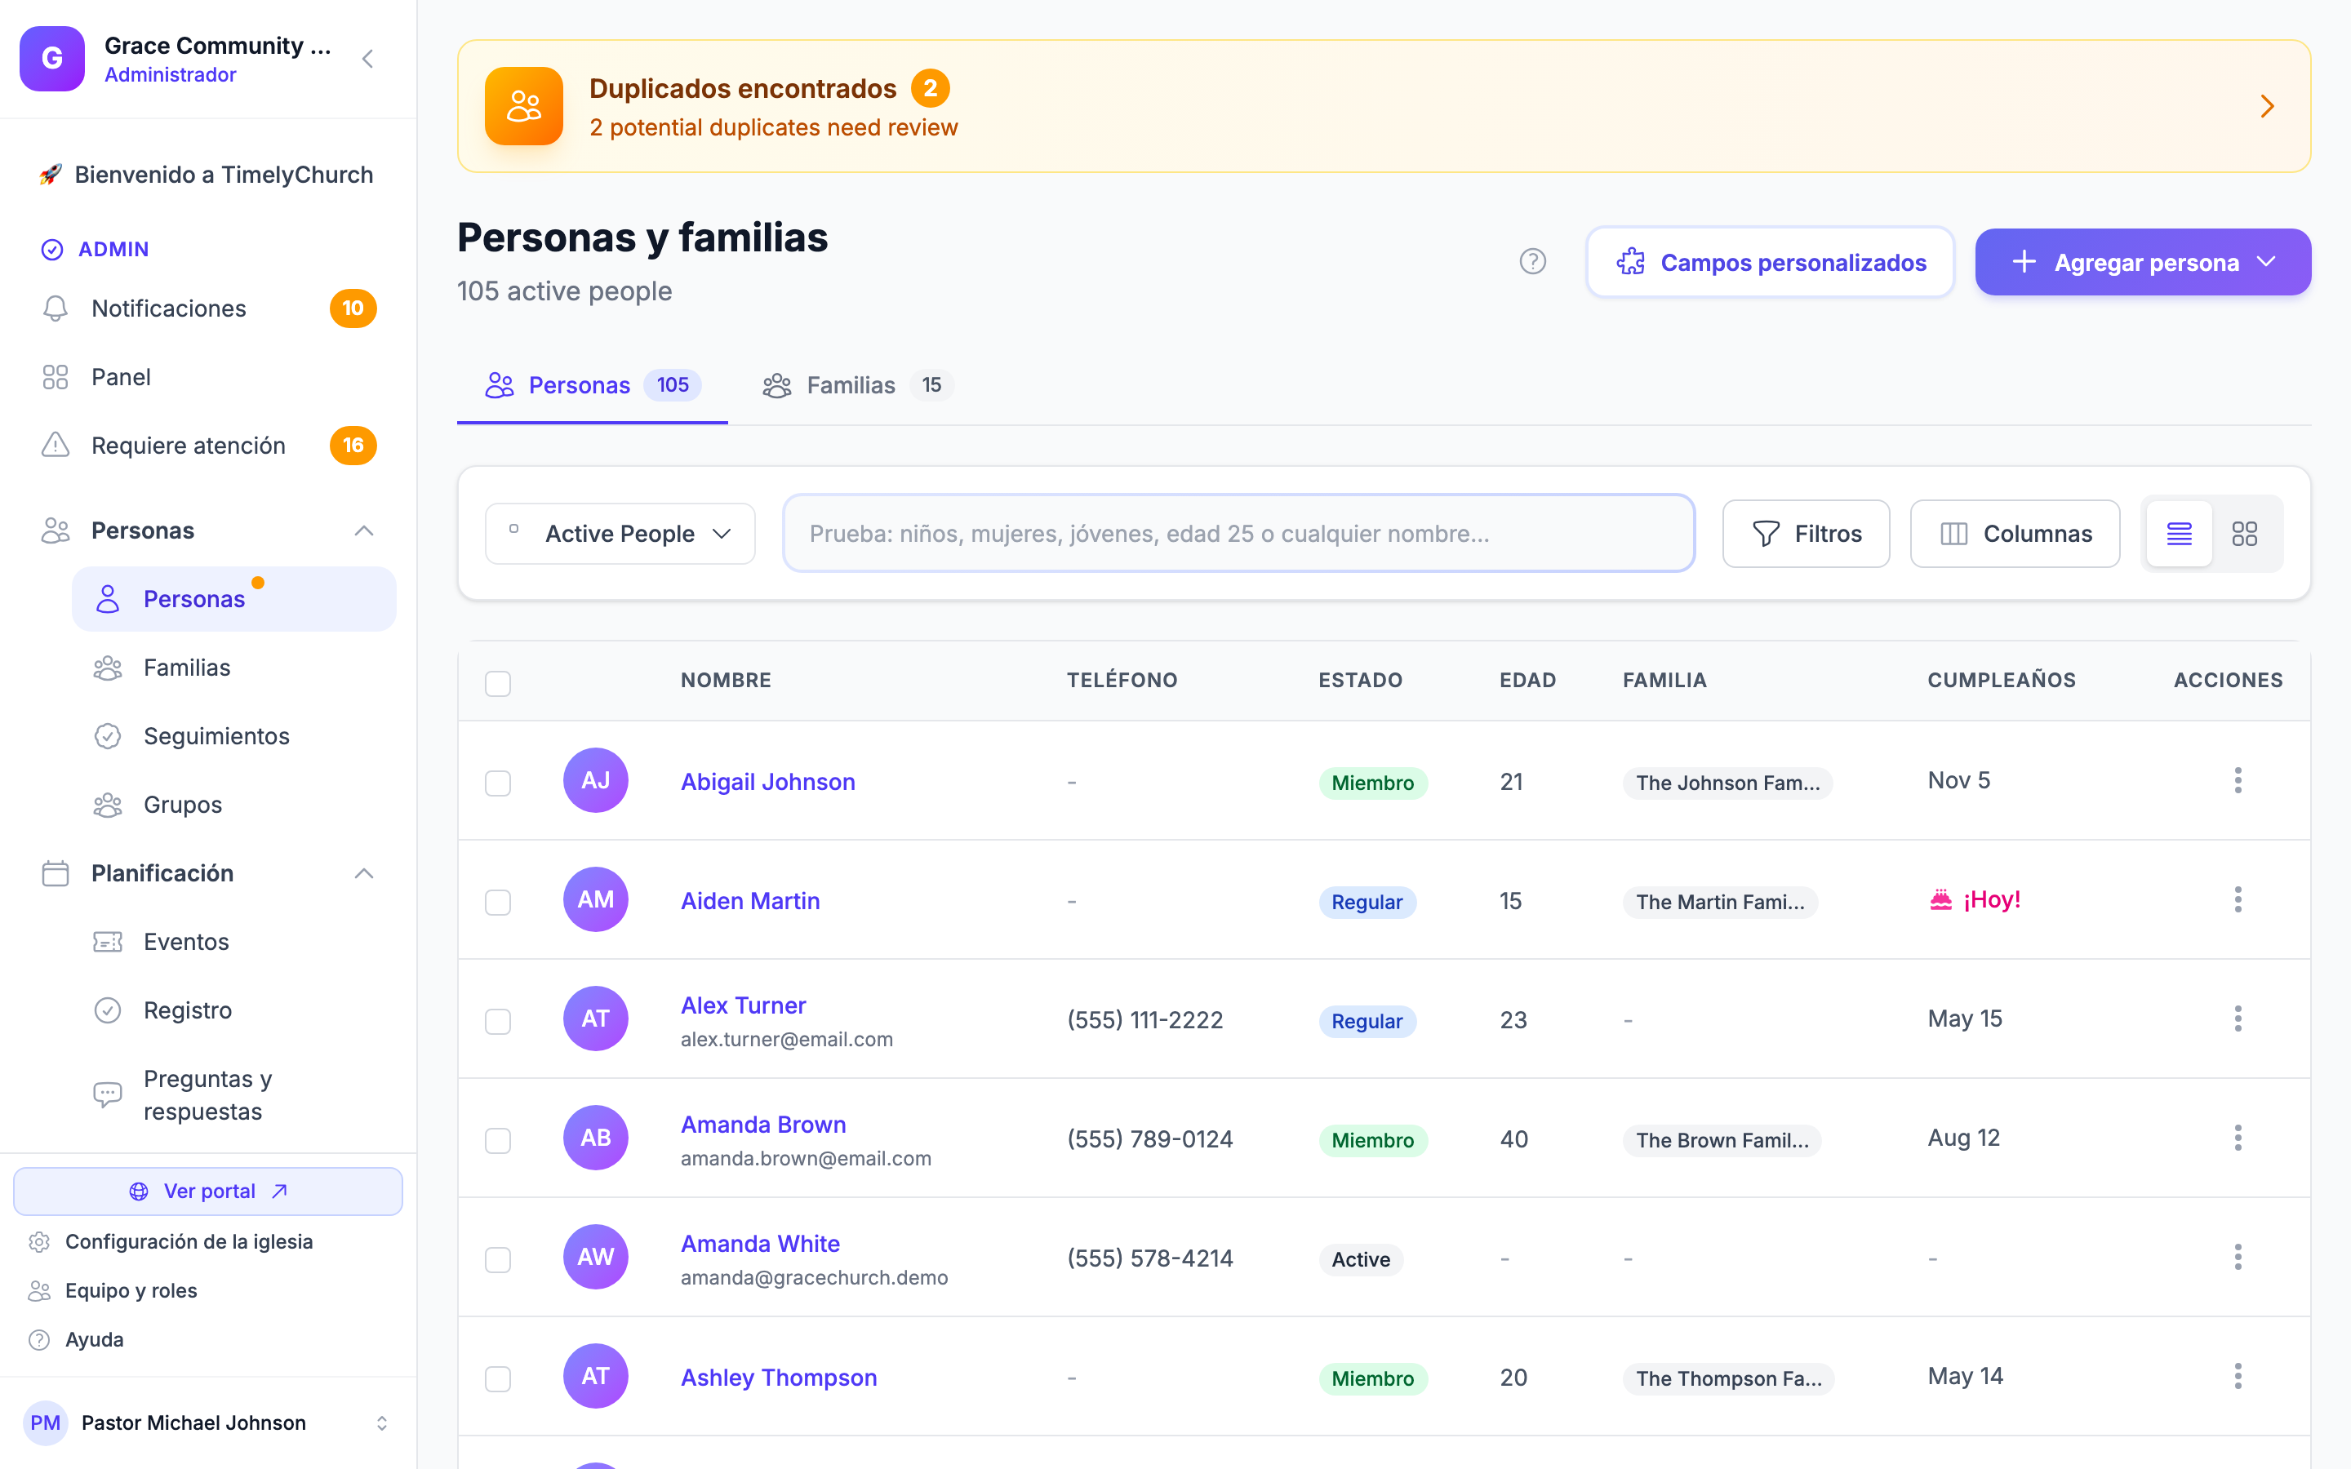
Task: Collapse sidebar with the arrow icon
Action: click(367, 60)
